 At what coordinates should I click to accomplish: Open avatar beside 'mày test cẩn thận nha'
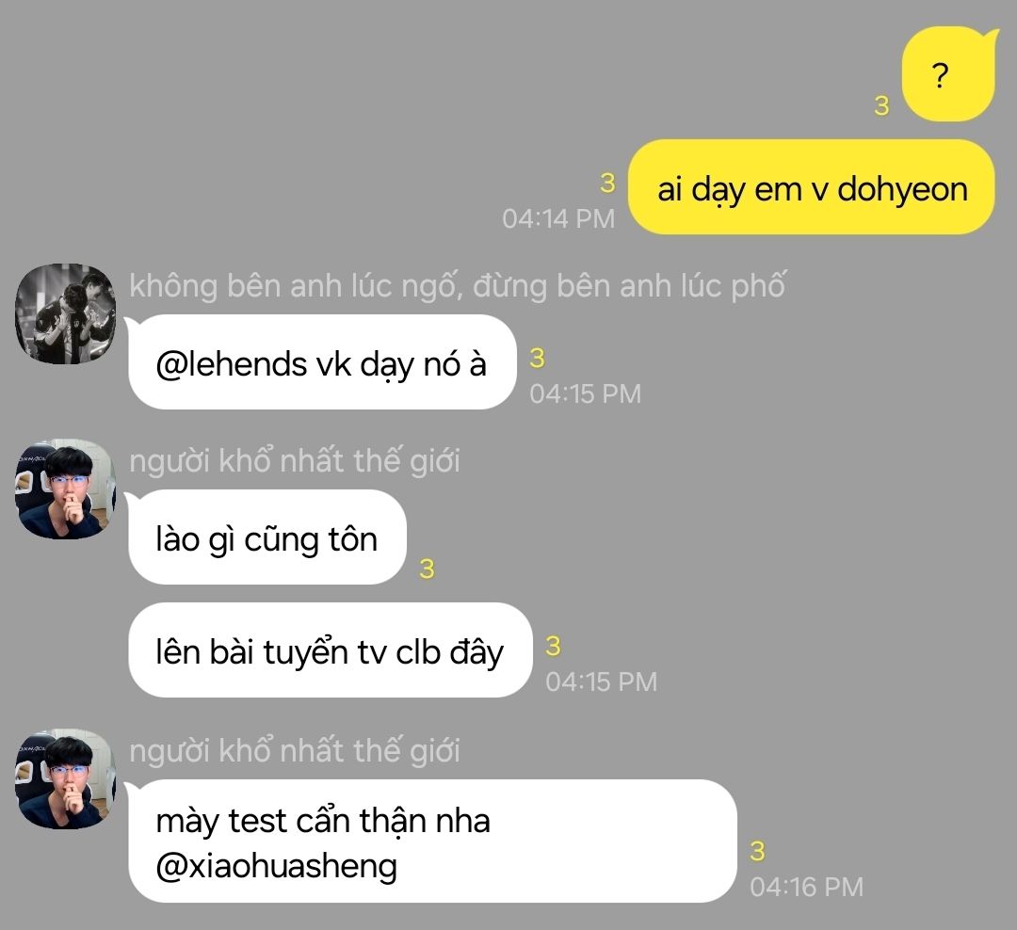66,778
